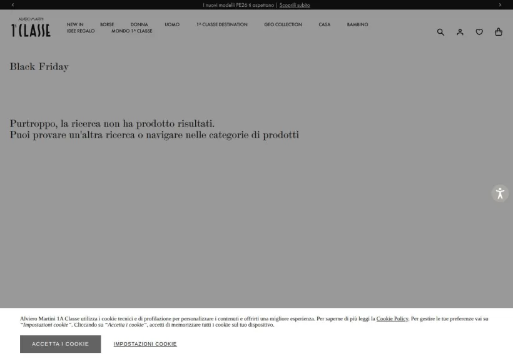Screen dimensions: 513x361
Task: Open the Cookie Policy link
Action: (392, 318)
